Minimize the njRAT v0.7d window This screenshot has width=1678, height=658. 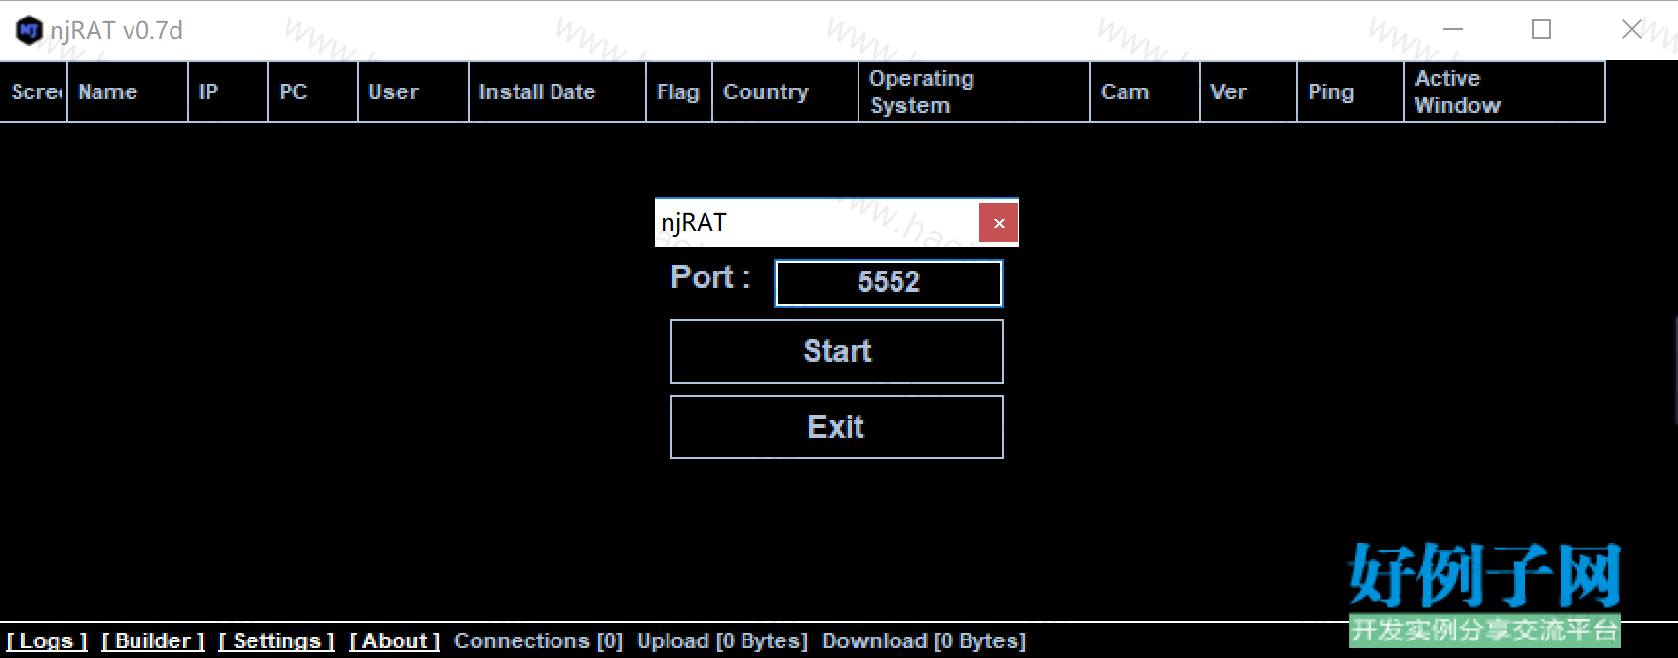click(1453, 29)
